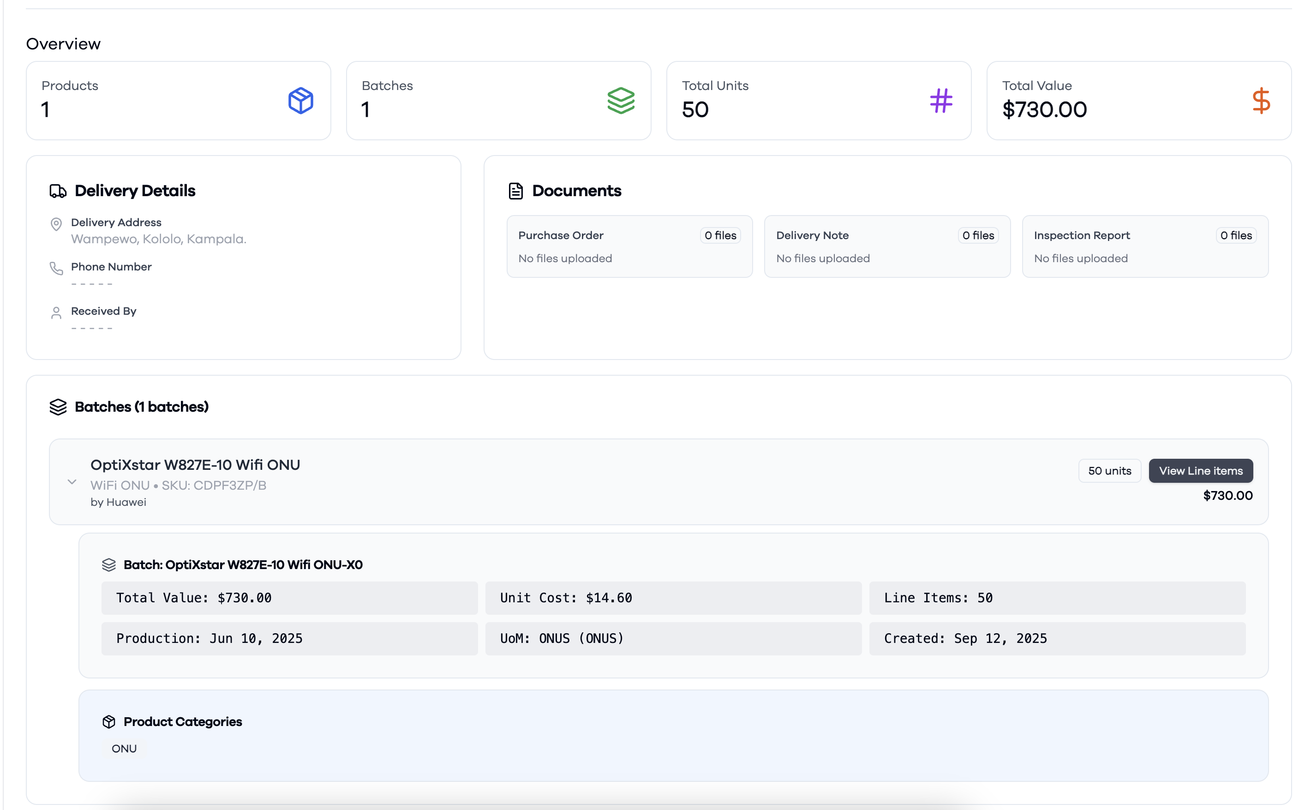Viewport: 1305px width, 810px height.
Task: Open View Line items for OptiXstar batch
Action: tap(1201, 471)
